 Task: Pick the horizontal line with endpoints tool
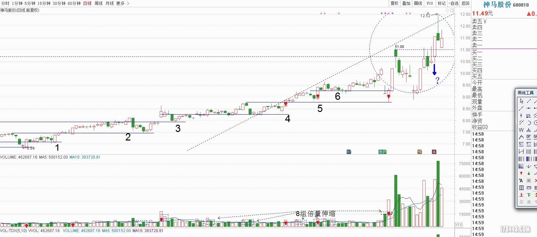[x=529, y=108]
